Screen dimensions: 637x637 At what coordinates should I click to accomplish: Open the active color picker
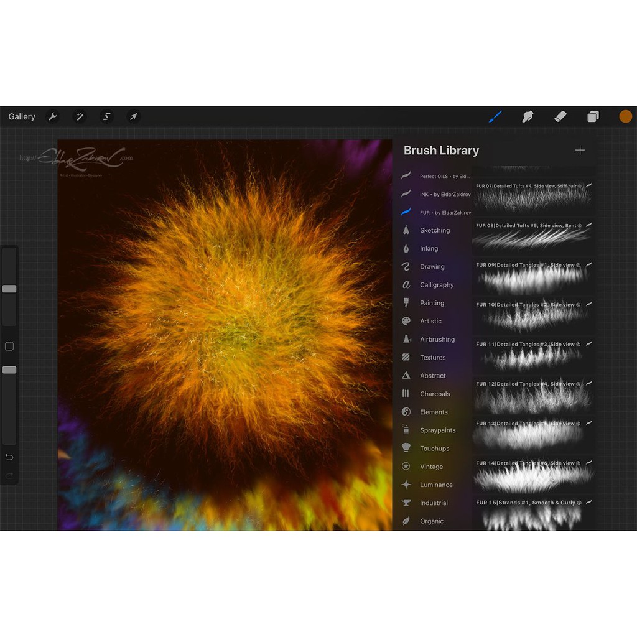[625, 116]
